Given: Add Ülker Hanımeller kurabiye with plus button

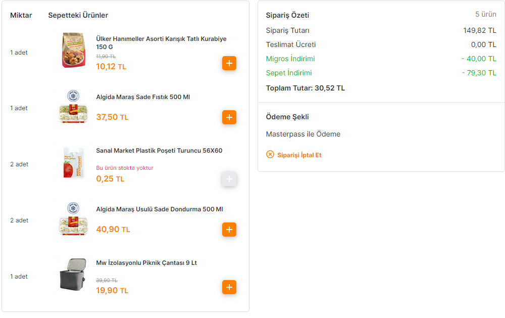Looking at the screenshot, I should 229,63.
